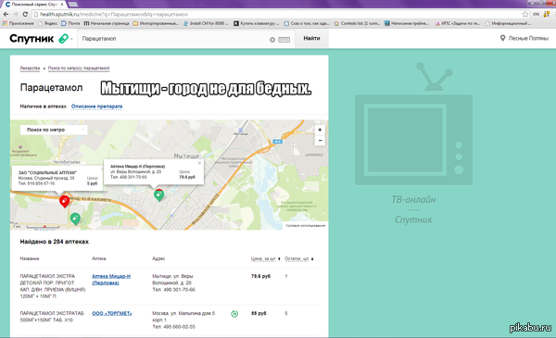This screenshot has height=338, width=556.
Task: Open the on-screen keyboard icon in search
Action: 284,40
